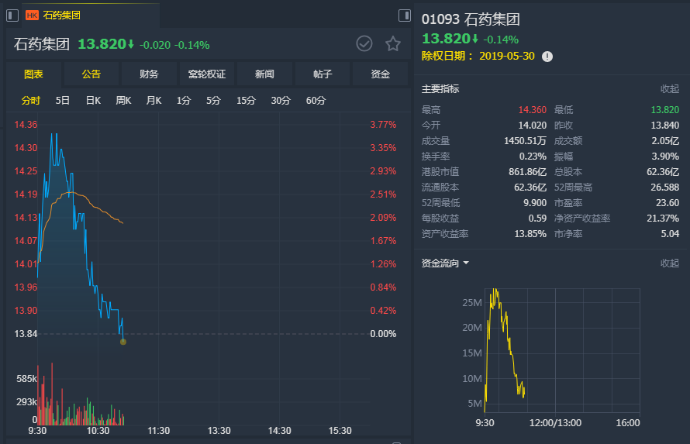Open the 资金流向 dropdown arrow

click(x=466, y=263)
